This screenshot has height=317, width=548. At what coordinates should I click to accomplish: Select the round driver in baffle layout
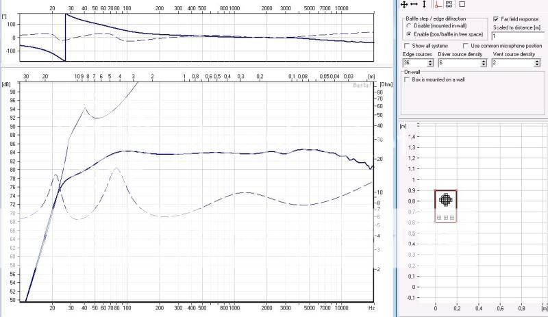tap(445, 199)
